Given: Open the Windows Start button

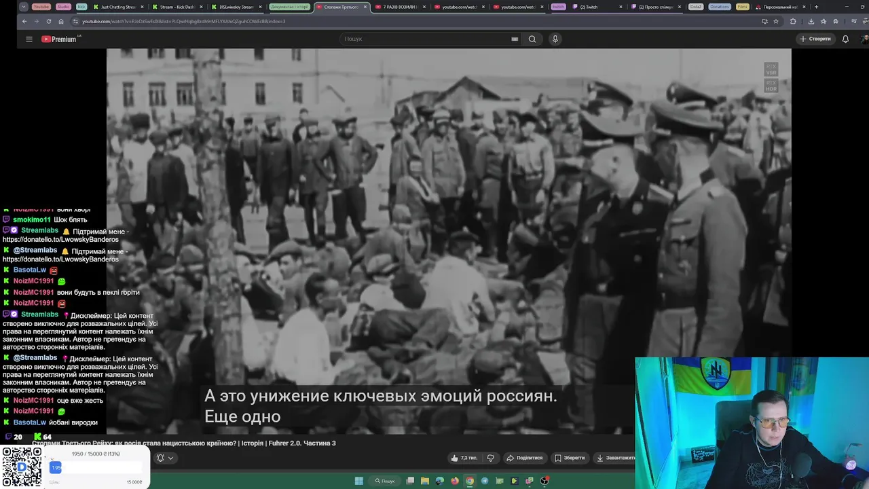Looking at the screenshot, I should coord(358,481).
